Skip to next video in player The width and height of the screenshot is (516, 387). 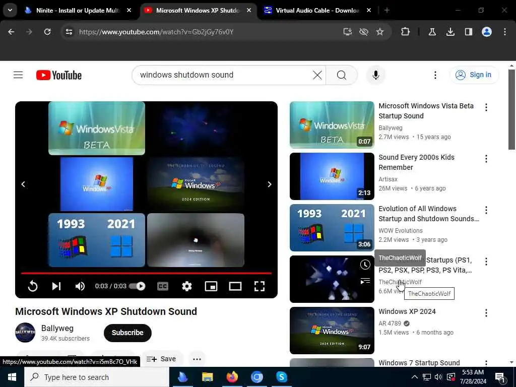(56, 286)
